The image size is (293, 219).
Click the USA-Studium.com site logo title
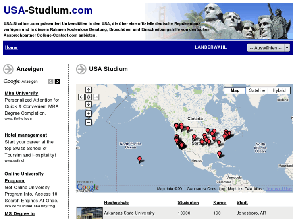tap(48, 10)
